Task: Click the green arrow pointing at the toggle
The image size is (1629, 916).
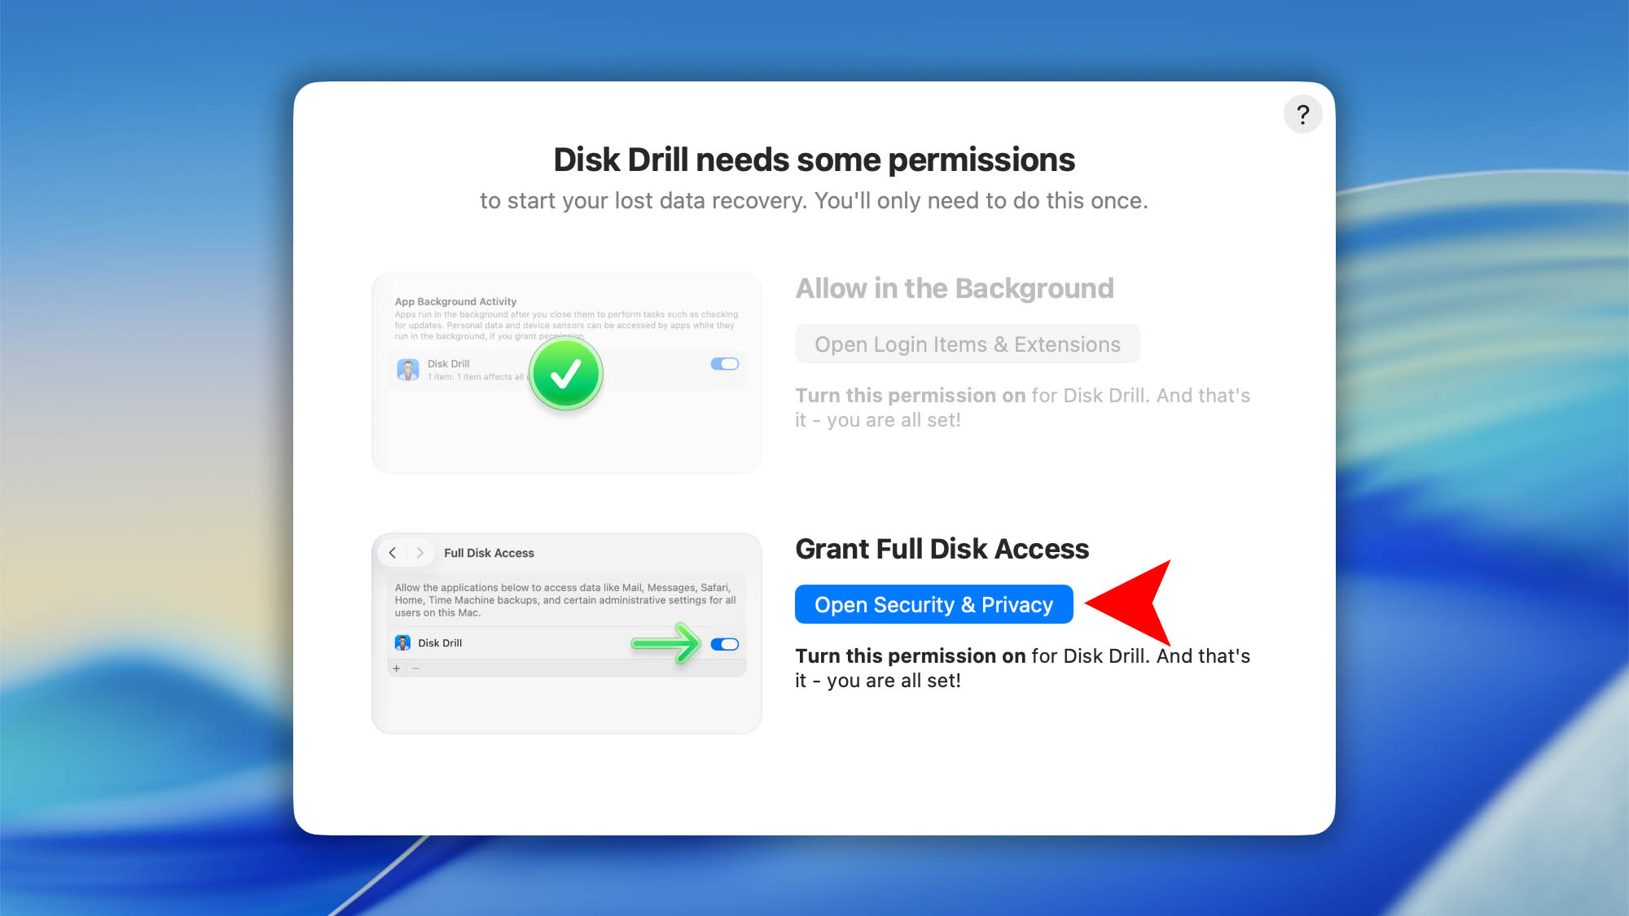Action: pos(666,643)
